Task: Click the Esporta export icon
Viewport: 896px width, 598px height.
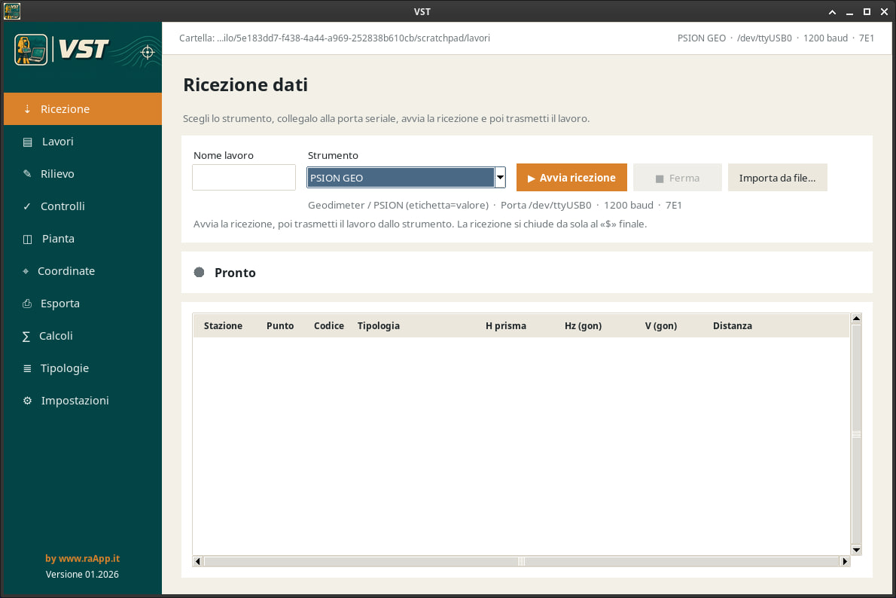Action: pyautogui.click(x=27, y=304)
